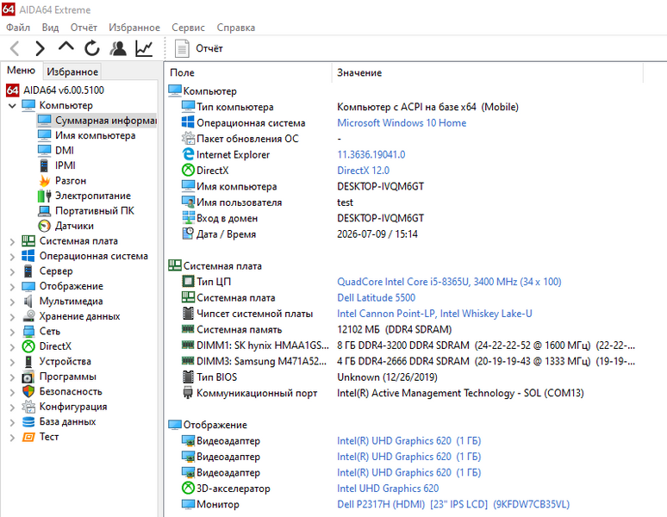Select the Электропитание power item
Screen dimensions: 667x517
[x=93, y=196]
